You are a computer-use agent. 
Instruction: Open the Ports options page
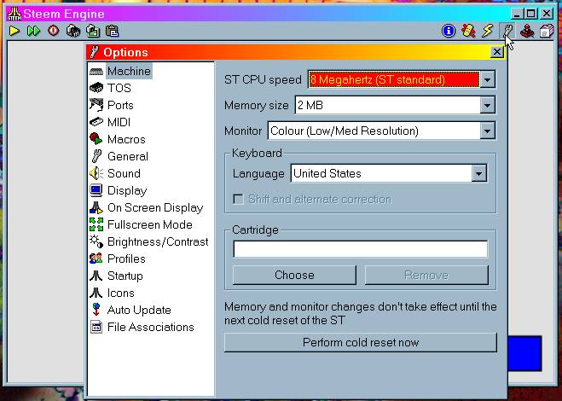click(x=120, y=105)
